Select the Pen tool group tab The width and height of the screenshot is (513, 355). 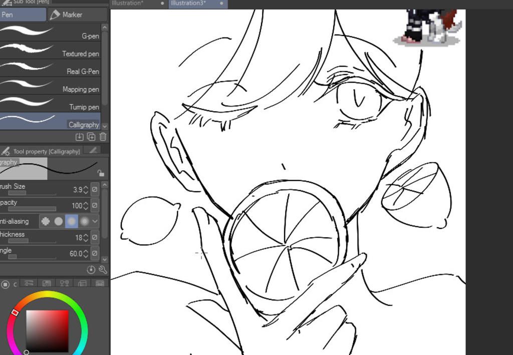[22, 15]
